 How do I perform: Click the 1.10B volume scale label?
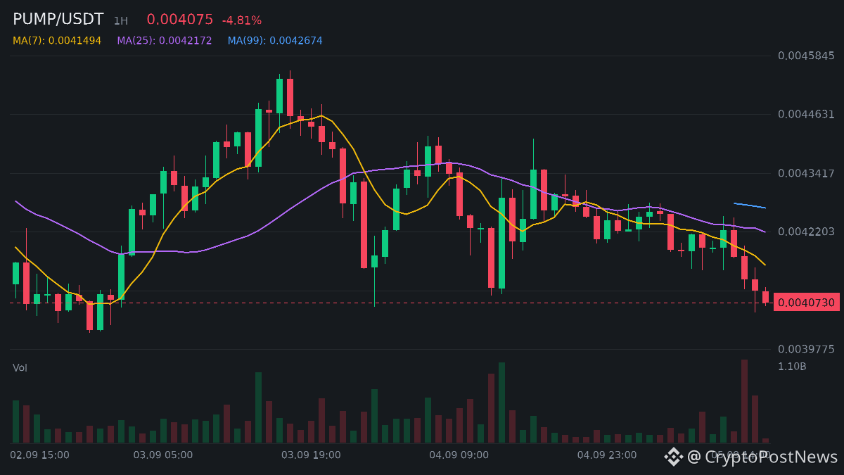pos(792,367)
